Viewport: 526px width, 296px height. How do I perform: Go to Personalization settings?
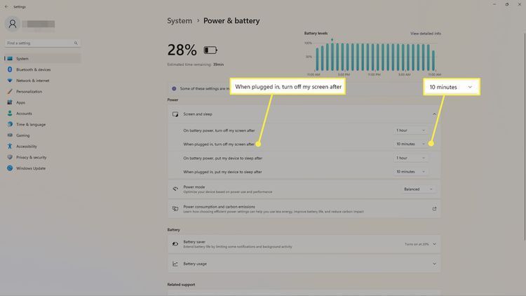coord(29,91)
